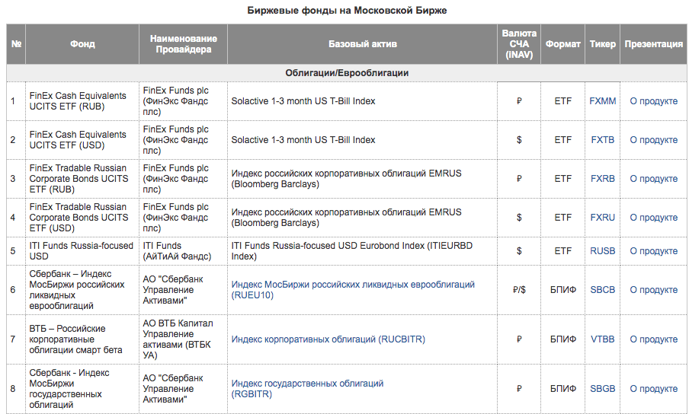Open 'О продукте' link in FXMM row
The image size is (689, 414).
click(x=653, y=101)
